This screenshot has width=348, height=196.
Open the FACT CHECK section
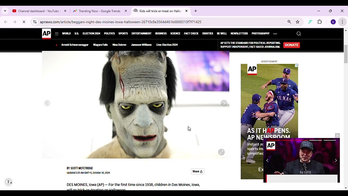pos(191,33)
